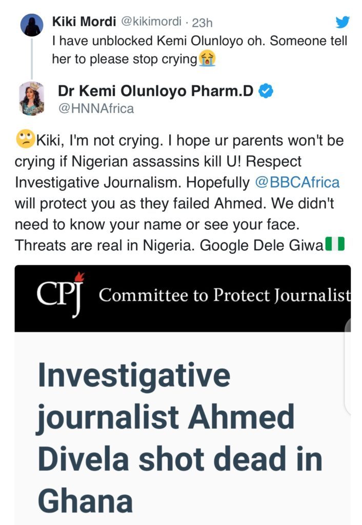Follow the @BBCAfrica mention link
This screenshot has width=362, height=525.
(x=297, y=183)
